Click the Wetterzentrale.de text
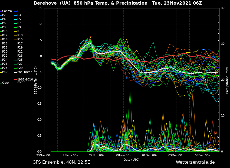The width and height of the screenshot is (230, 168). pyautogui.click(x=195, y=162)
